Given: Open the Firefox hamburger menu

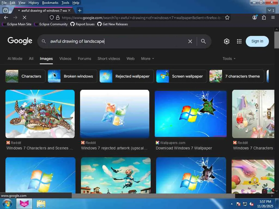Looking at the screenshot, I should pos(273,17).
